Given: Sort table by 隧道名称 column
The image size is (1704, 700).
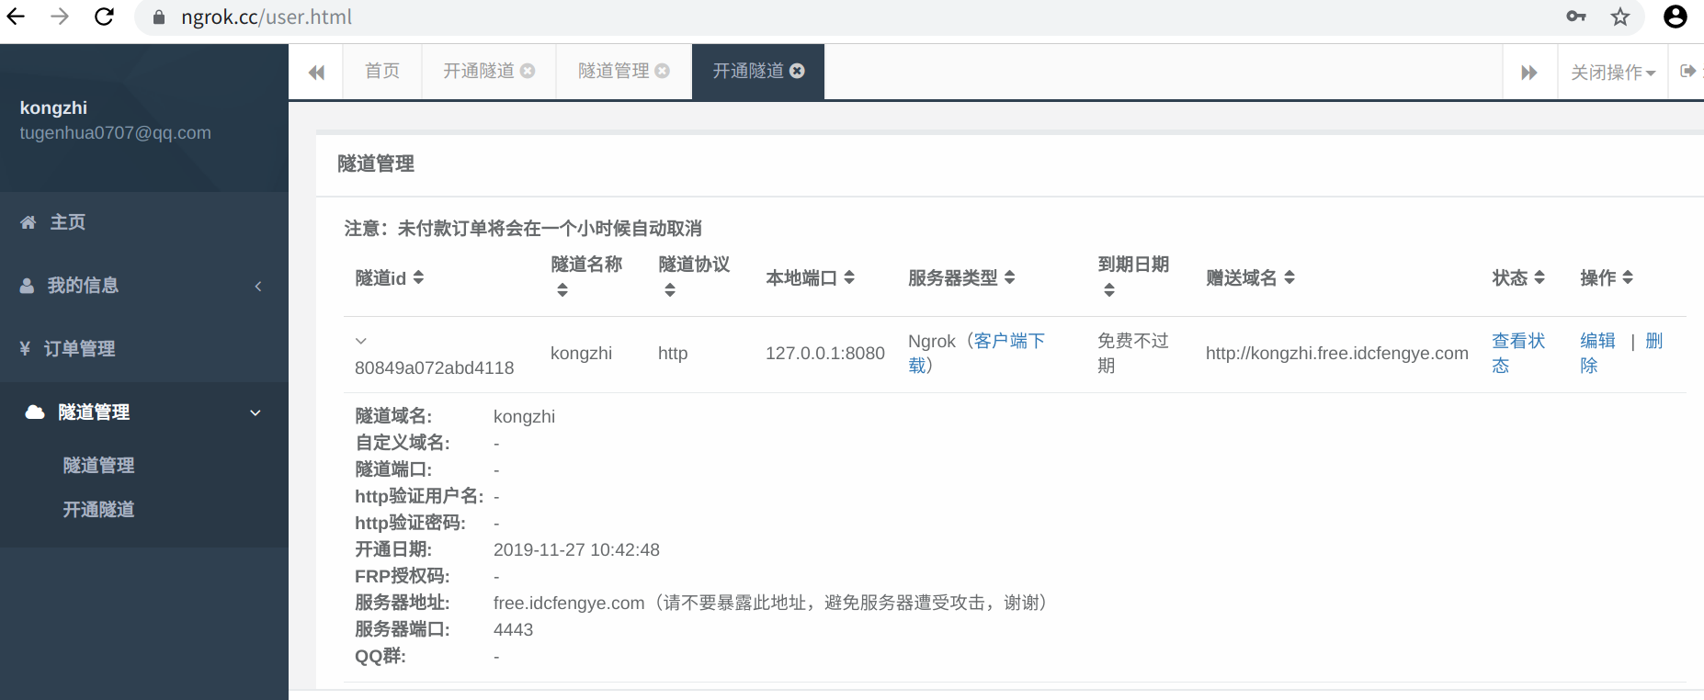Looking at the screenshot, I should click(562, 290).
